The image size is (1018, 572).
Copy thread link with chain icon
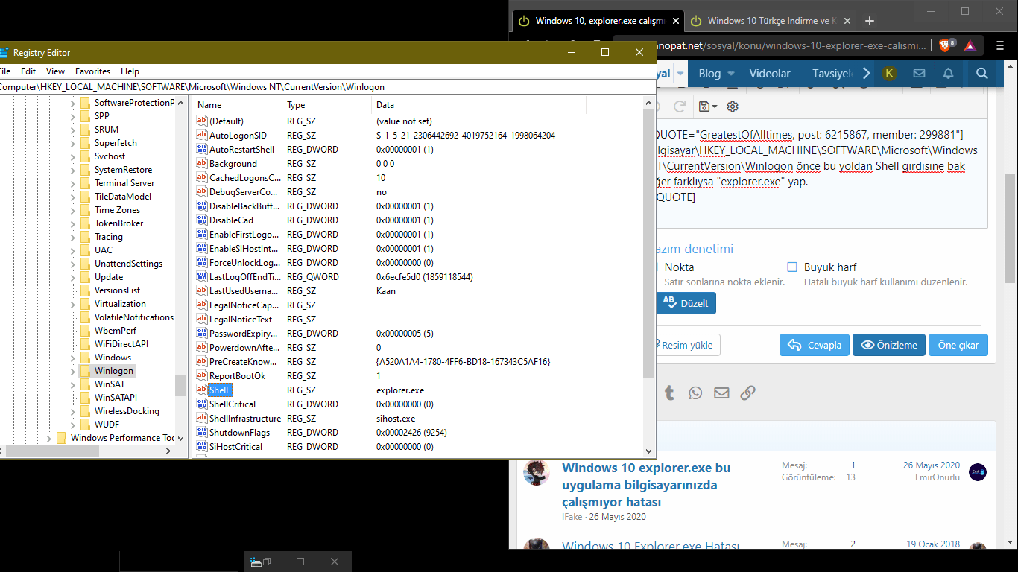747,393
